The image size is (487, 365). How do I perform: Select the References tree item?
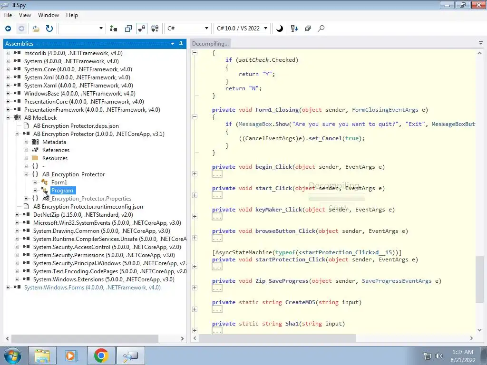click(56, 150)
